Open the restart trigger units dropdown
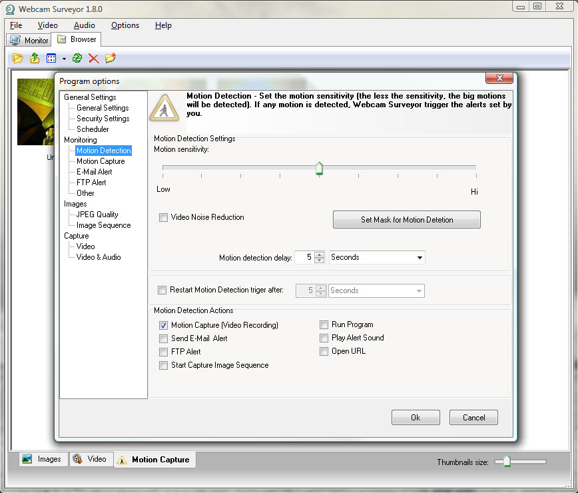Viewport: 578px width, 493px height. click(376, 290)
